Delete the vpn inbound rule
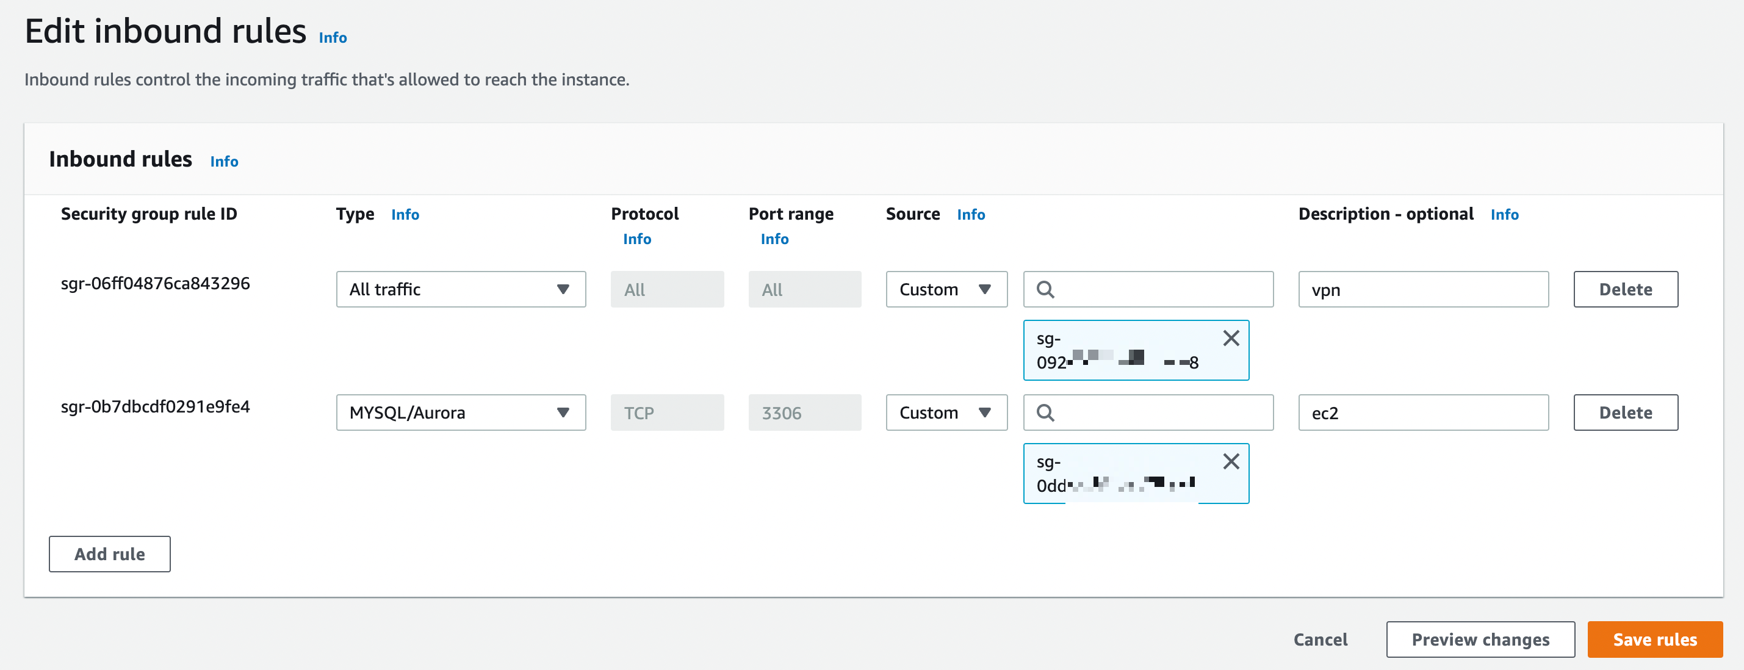 [1625, 290]
